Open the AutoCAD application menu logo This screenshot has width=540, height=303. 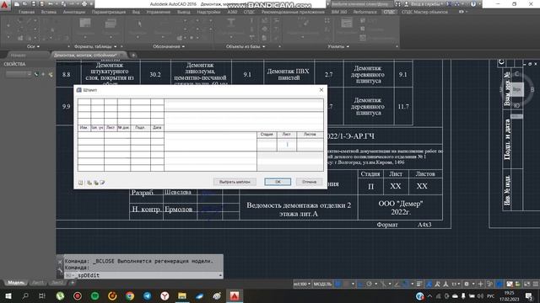(5, 5)
